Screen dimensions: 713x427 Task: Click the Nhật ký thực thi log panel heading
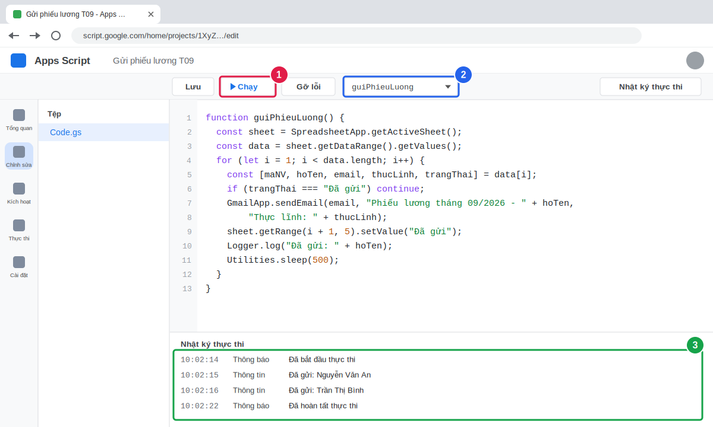pyautogui.click(x=212, y=344)
